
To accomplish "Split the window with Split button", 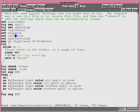I will click(16, 6).
